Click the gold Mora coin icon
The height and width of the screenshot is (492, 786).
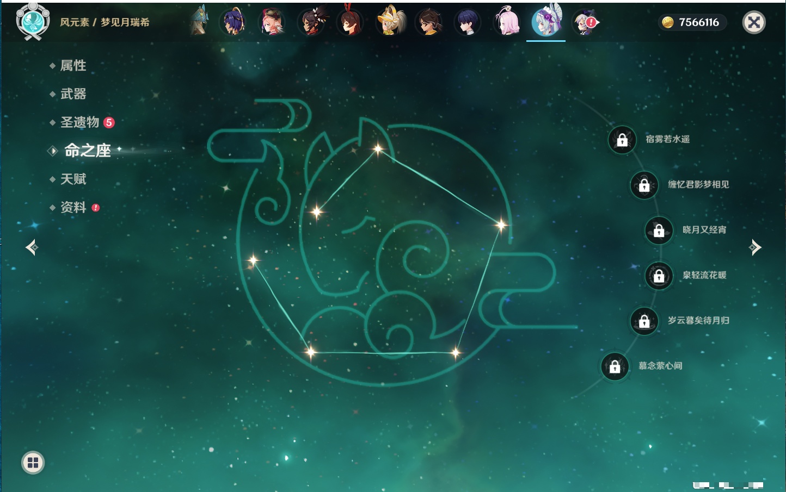point(668,22)
